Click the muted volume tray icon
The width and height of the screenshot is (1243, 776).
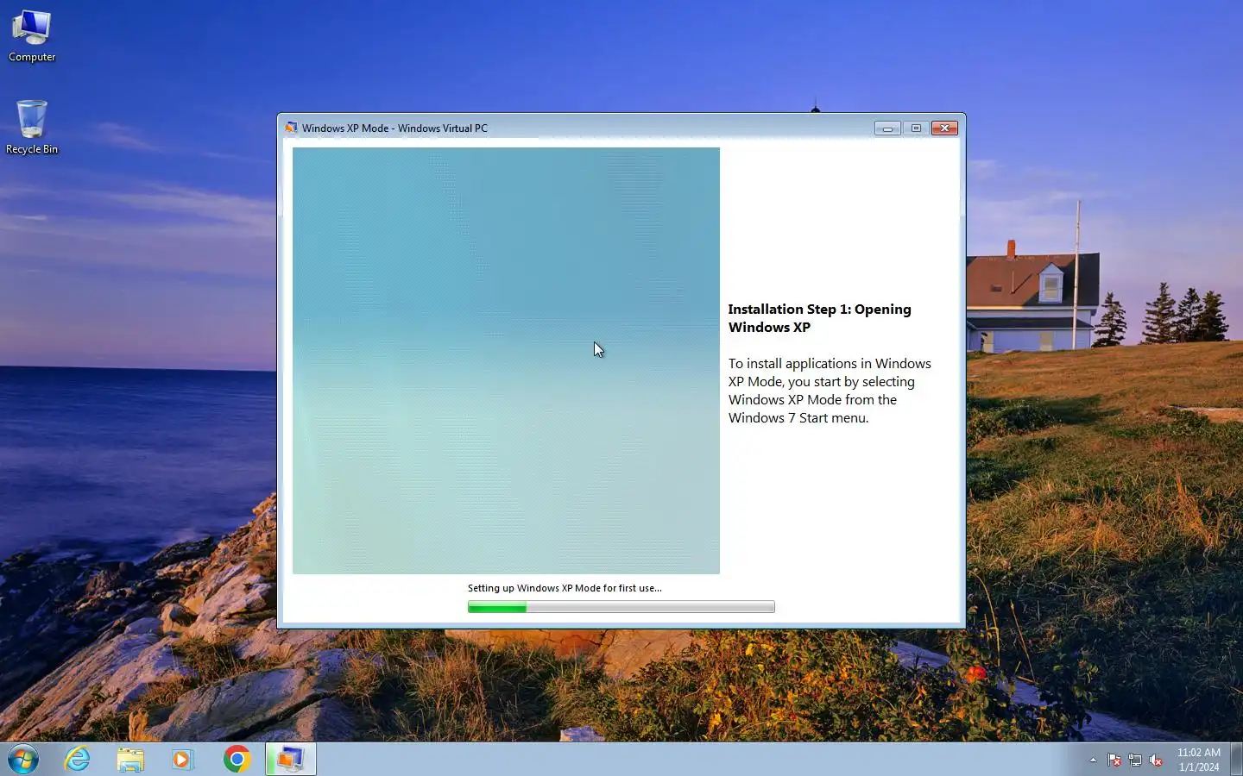point(1156,760)
